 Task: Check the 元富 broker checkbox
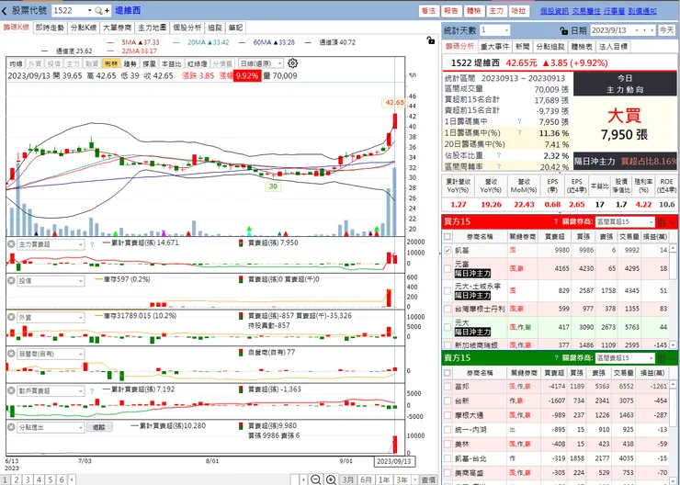[x=448, y=268]
